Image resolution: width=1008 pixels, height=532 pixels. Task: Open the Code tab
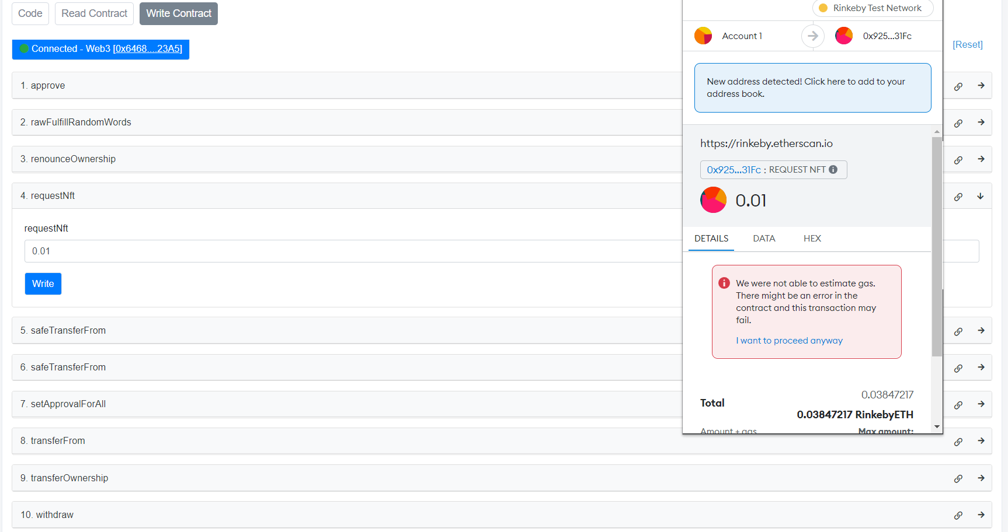tap(30, 13)
